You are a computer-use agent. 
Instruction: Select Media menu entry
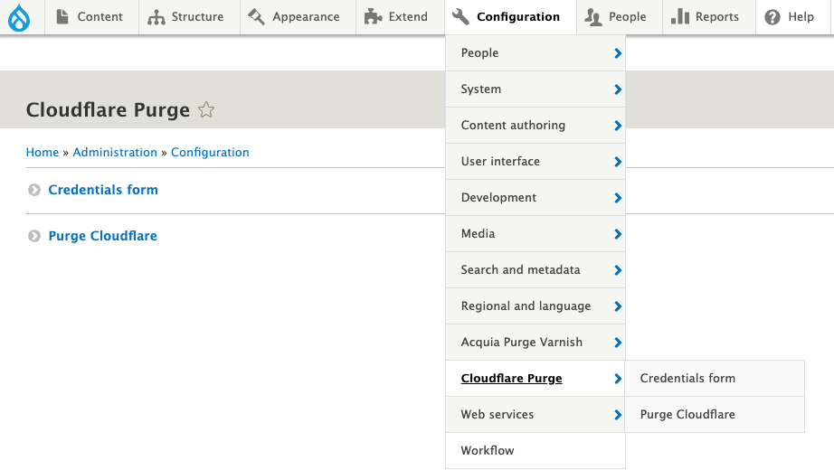[x=535, y=234]
